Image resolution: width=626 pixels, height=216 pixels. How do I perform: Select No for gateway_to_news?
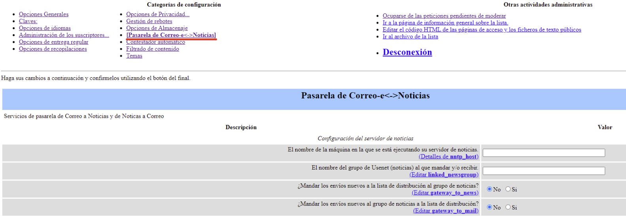pyautogui.click(x=489, y=189)
